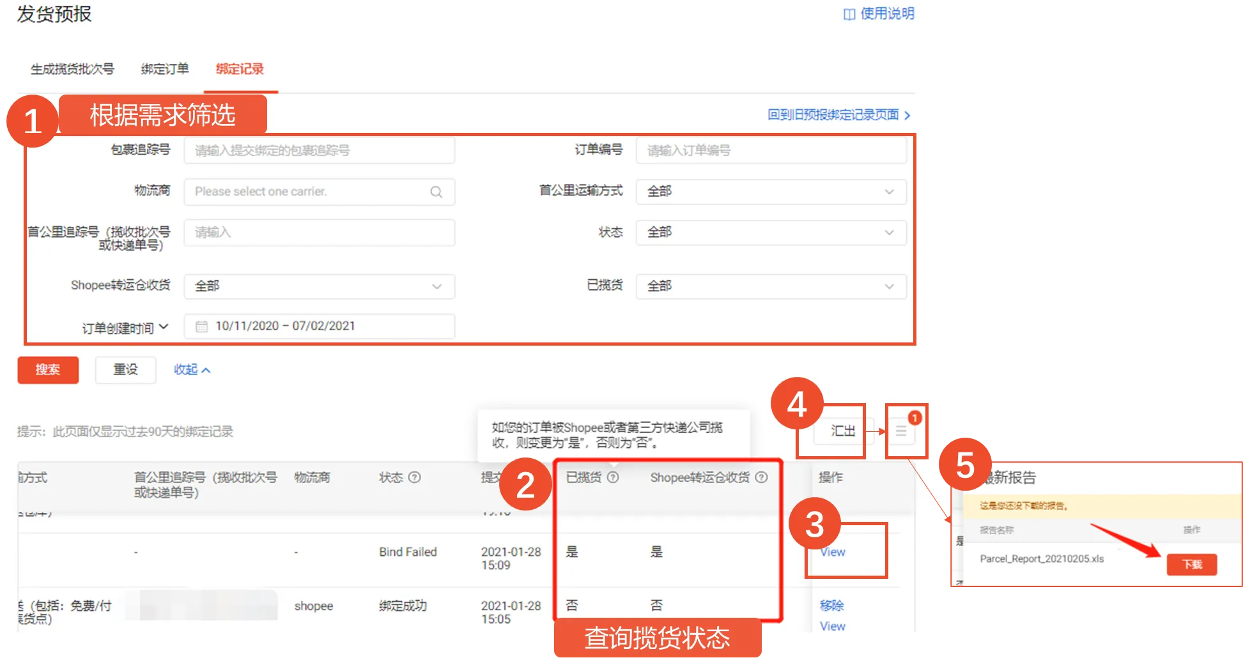Expand the 首公里运输方式 dropdown
The height and width of the screenshot is (667, 1243).
click(x=890, y=191)
